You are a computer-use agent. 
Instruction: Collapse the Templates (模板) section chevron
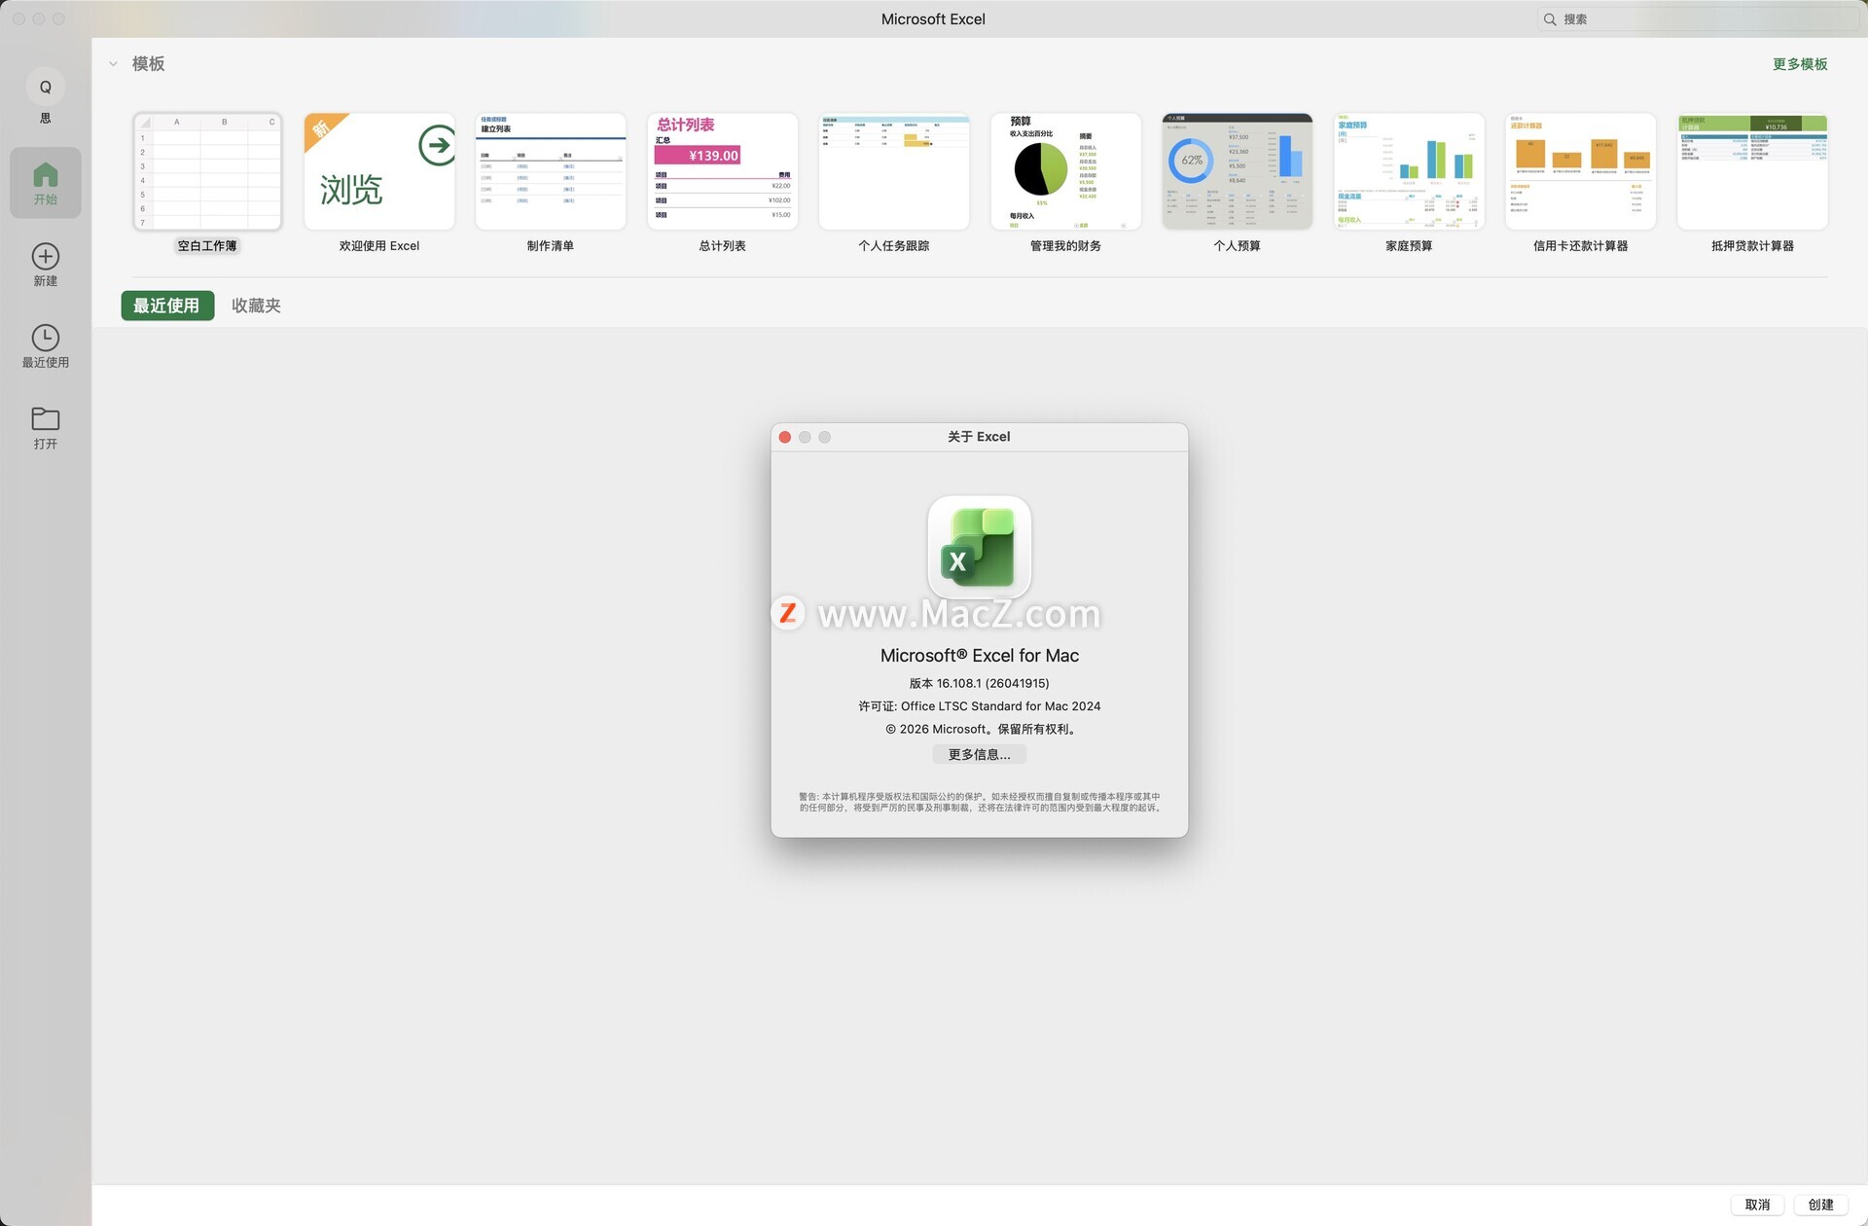(113, 64)
